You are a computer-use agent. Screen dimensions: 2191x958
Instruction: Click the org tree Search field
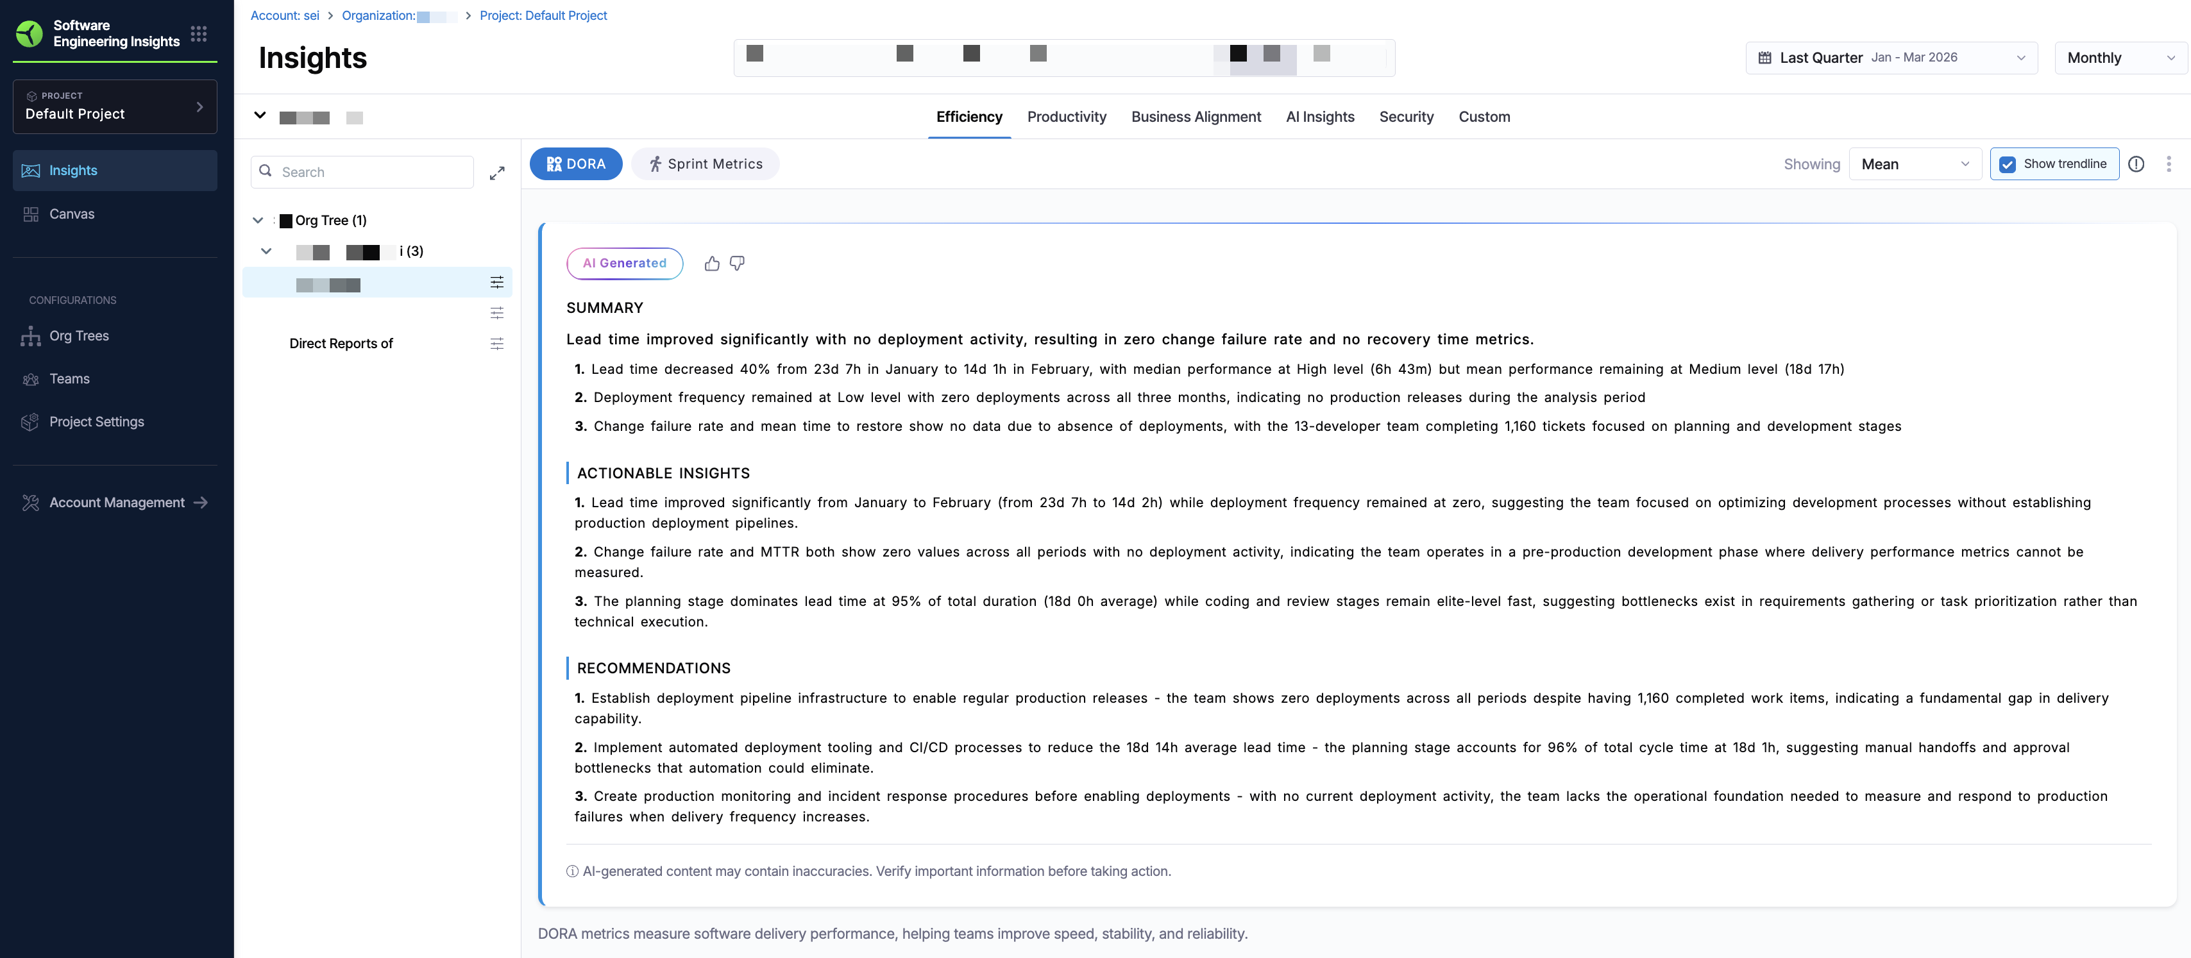tap(362, 172)
